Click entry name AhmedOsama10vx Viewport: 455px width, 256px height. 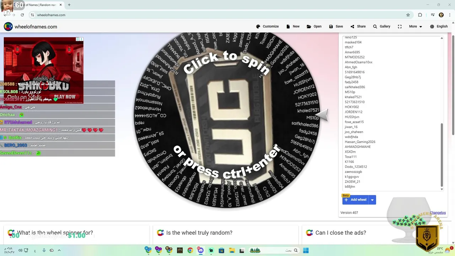pos(359,62)
